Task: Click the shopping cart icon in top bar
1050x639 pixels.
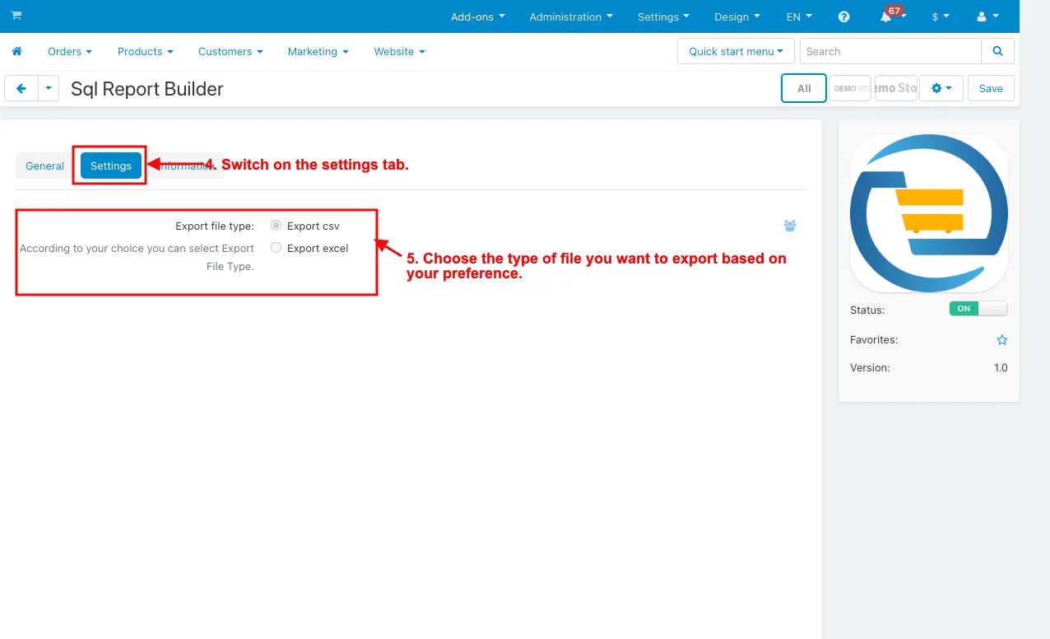Action: [x=16, y=16]
